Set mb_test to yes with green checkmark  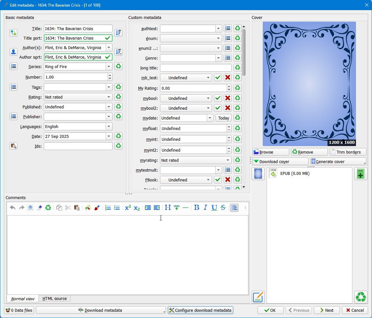[218, 78]
